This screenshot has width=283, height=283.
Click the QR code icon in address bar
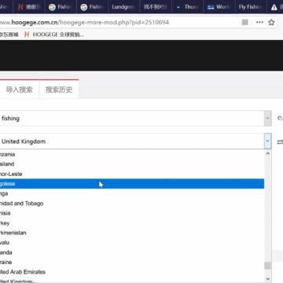point(244,22)
